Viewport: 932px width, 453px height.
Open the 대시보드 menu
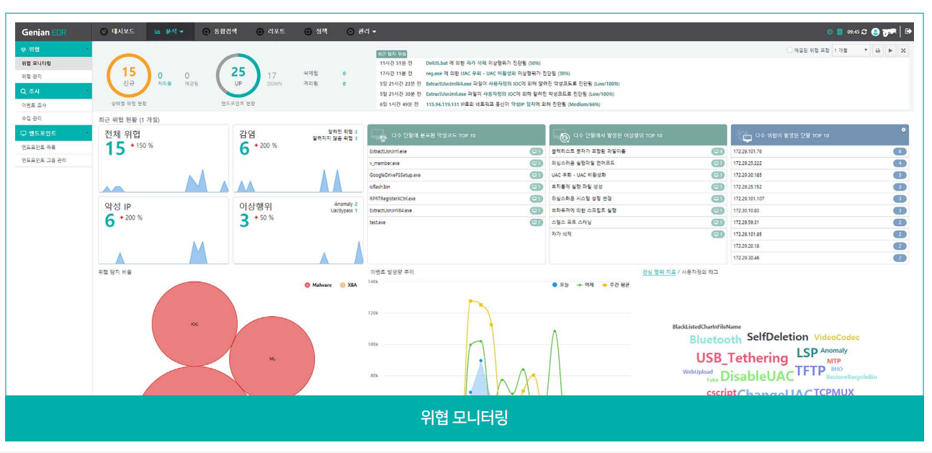[x=117, y=32]
